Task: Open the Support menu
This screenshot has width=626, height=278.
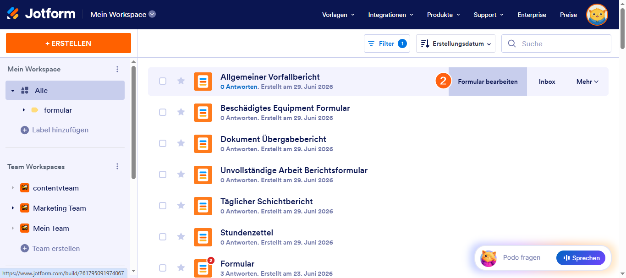Action: pyautogui.click(x=489, y=15)
